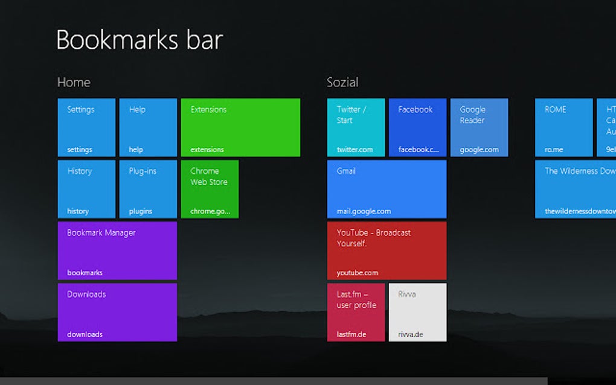
Task: Click the Home group heading
Action: pos(74,83)
